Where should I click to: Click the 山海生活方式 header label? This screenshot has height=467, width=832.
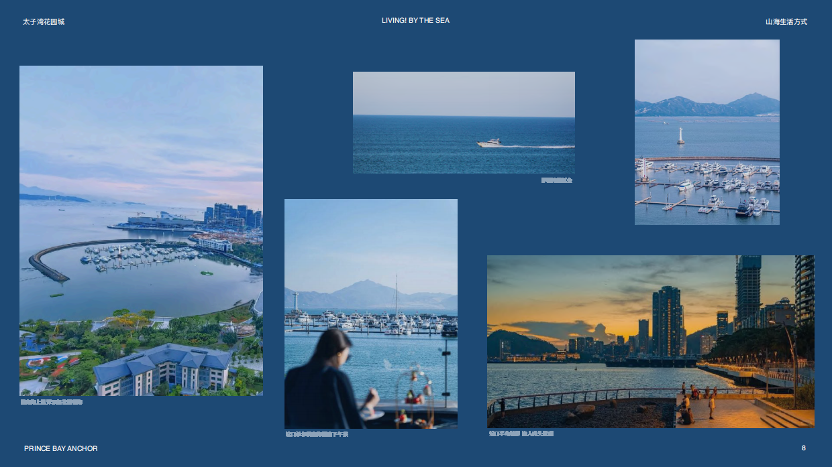786,21
